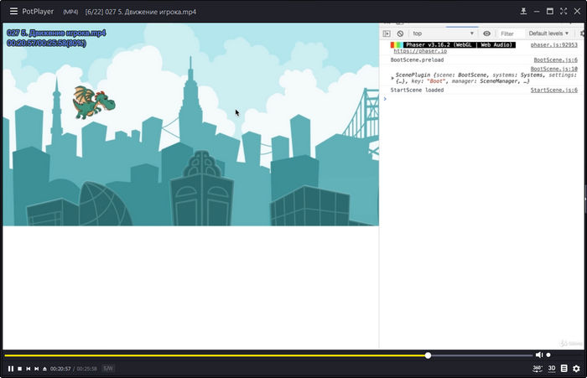
Task: Toggle 360° video mode
Action: 537,369
